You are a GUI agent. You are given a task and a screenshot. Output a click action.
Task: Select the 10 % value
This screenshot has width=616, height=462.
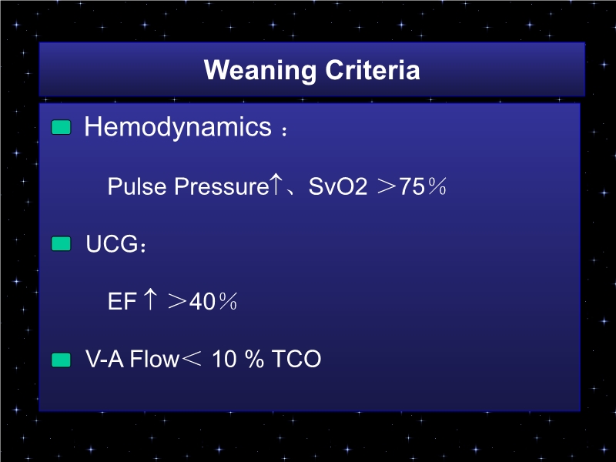pos(237,360)
